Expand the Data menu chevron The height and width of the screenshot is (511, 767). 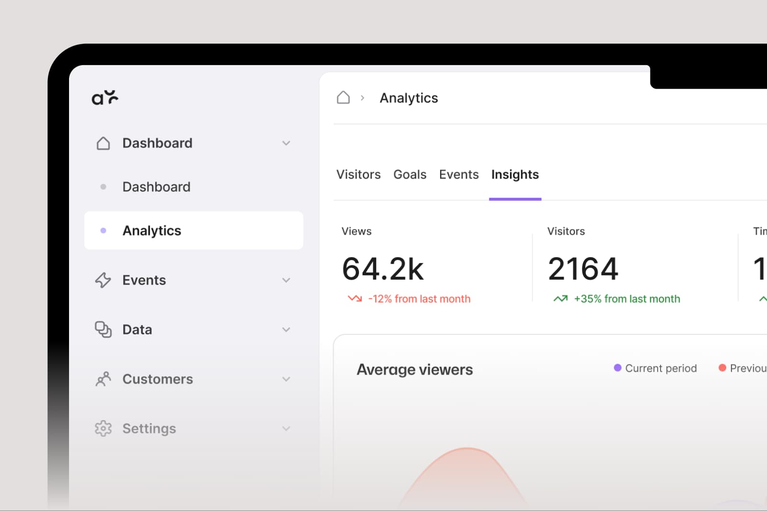[286, 329]
